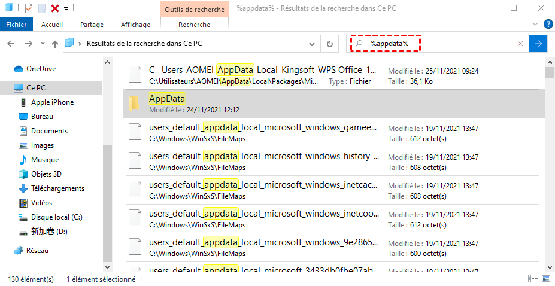
Task: Click the back navigation arrow
Action: pos(11,44)
